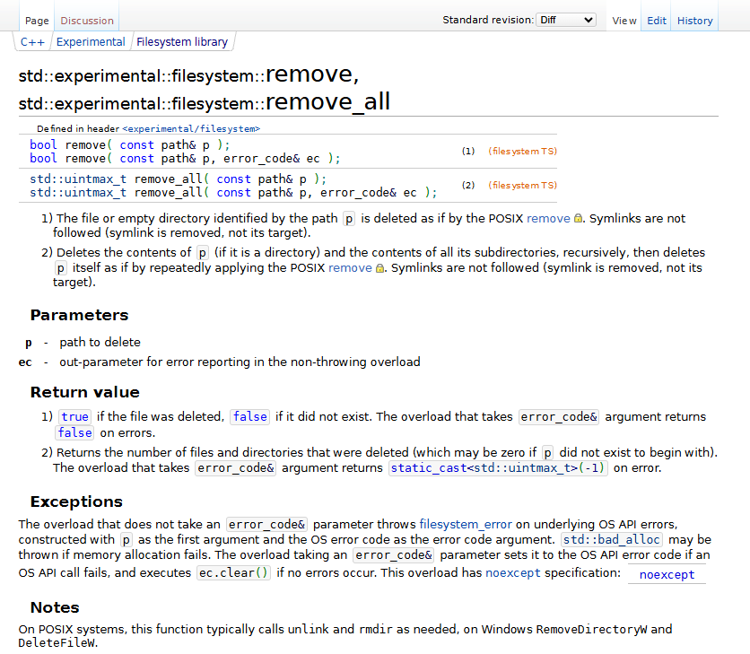Follow the POSIX remove link in item 2
Image resolution: width=750 pixels, height=654 pixels.
[x=350, y=268]
